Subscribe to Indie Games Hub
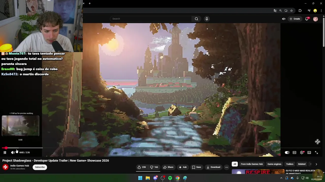The height and width of the screenshot is (182, 325). [x=40, y=167]
